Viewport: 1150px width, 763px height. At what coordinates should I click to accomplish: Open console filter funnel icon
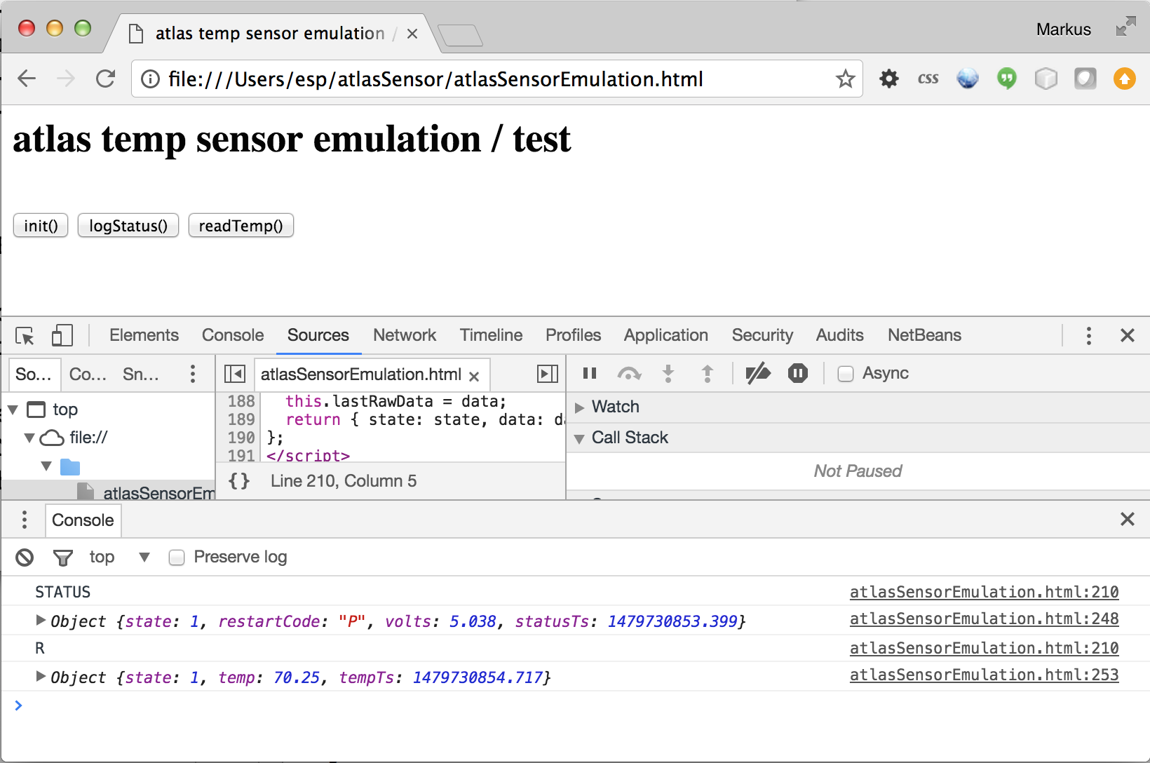[x=63, y=558]
